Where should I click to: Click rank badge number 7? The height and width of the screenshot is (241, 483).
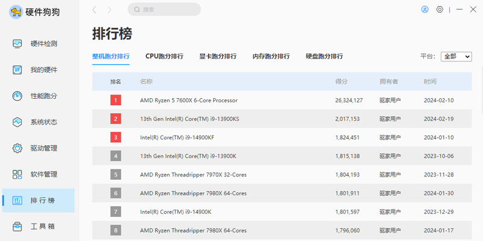(x=116, y=212)
